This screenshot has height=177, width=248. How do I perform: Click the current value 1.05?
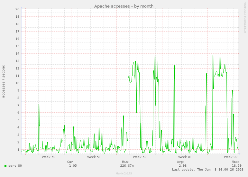point(73,166)
